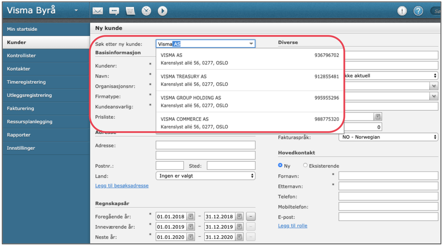The image size is (443, 246).
Task: Click the Foregående år start date 01.01.2018
Action: [x=171, y=217]
